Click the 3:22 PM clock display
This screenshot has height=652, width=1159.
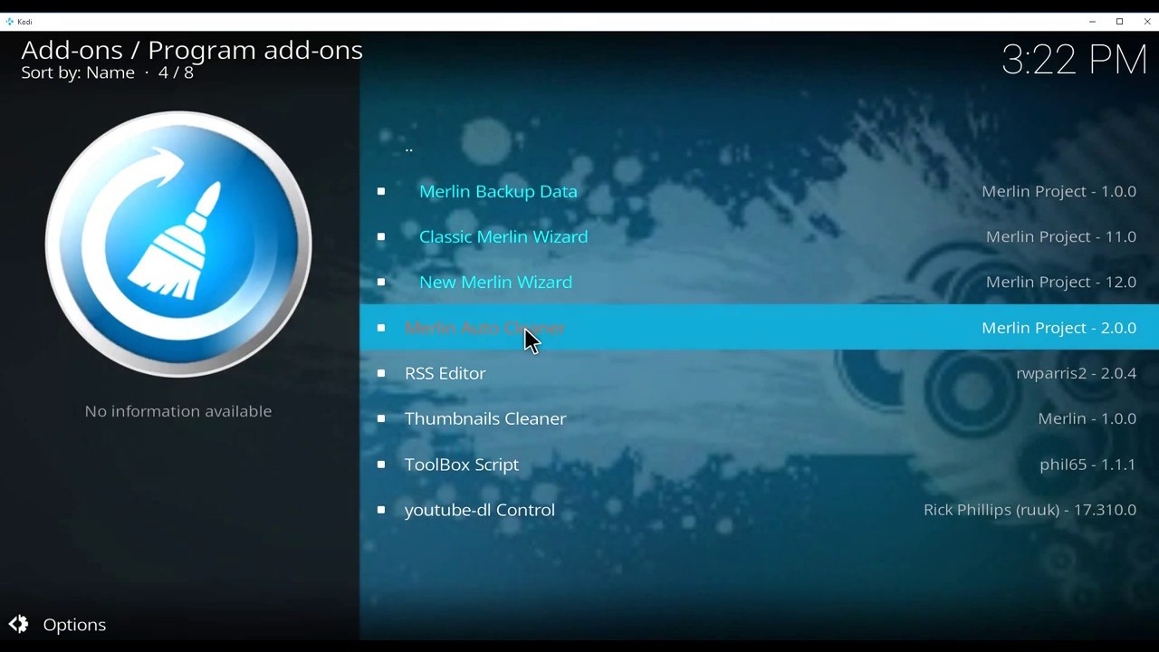[1075, 60]
